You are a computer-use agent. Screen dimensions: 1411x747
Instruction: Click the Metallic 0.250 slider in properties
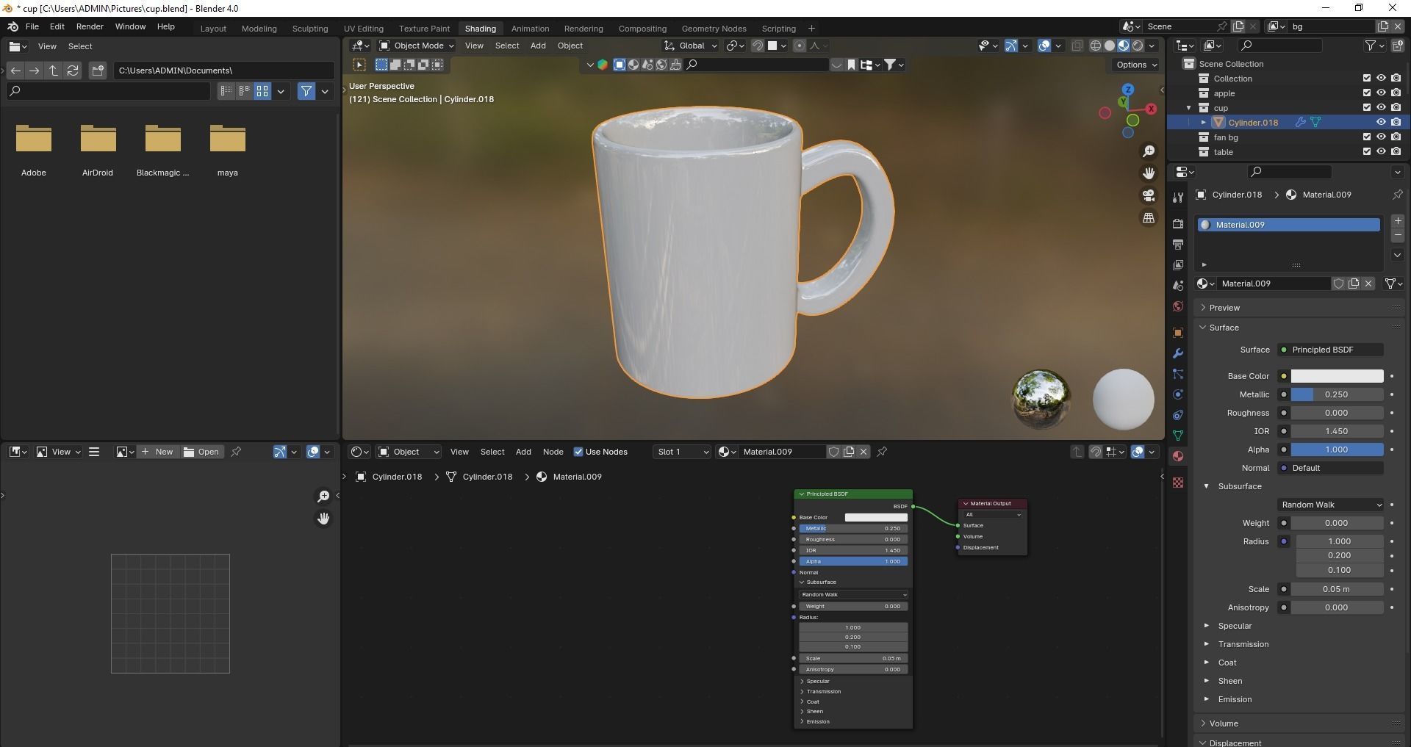pos(1337,394)
